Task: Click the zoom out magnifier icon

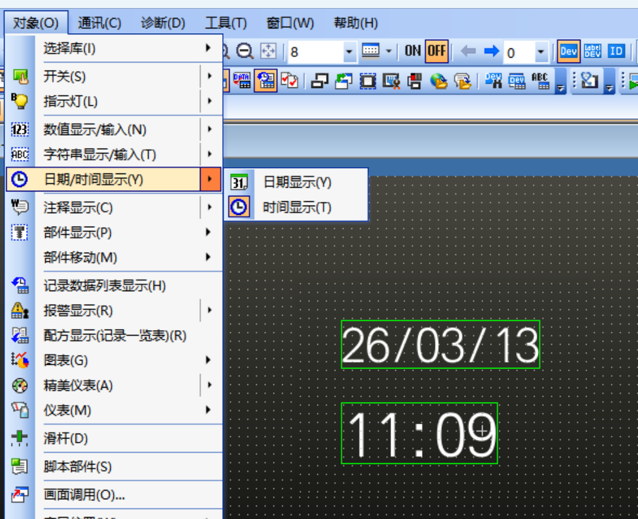Action: pyautogui.click(x=245, y=51)
